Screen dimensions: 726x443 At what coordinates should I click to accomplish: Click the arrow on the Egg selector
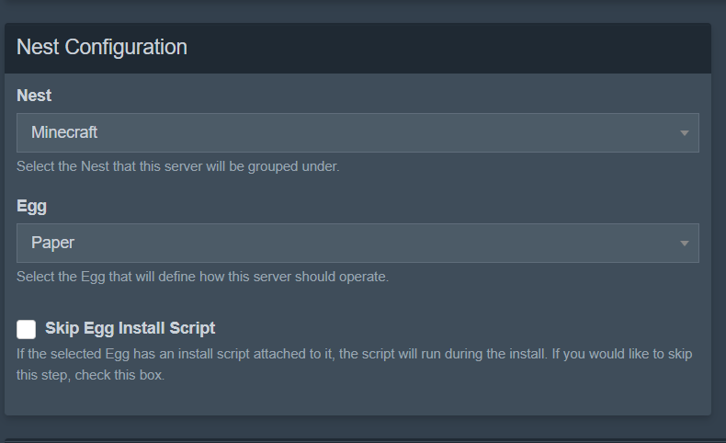tap(684, 244)
